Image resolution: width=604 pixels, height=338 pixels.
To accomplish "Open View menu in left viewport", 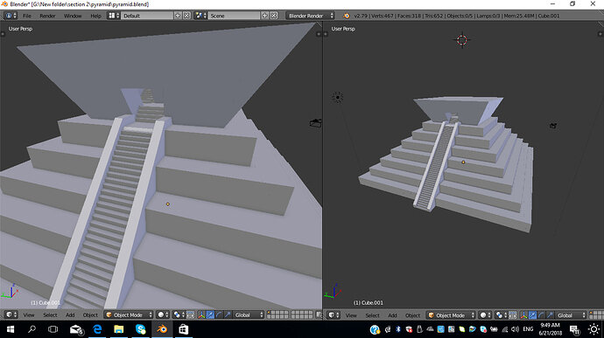I will pyautogui.click(x=29, y=315).
